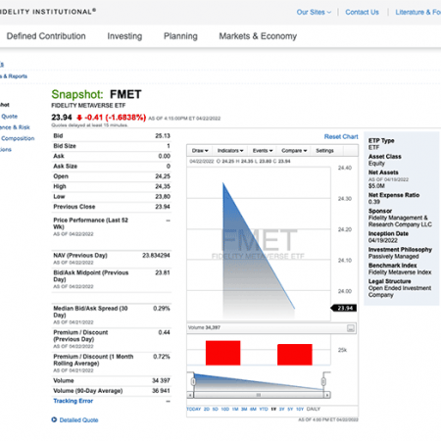Click the High value 24.35
The width and height of the screenshot is (441, 441).
[163, 186]
